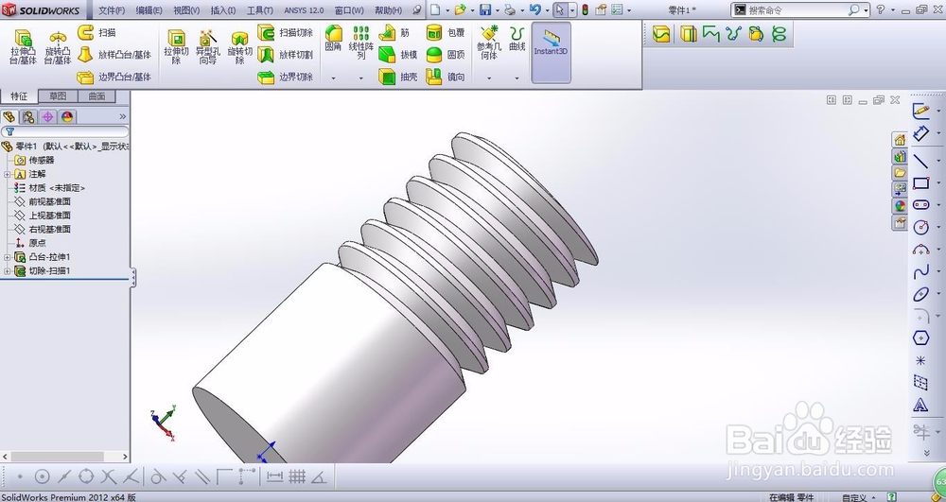
Task: Open the dropdown next to Undo
Action: tap(547, 10)
